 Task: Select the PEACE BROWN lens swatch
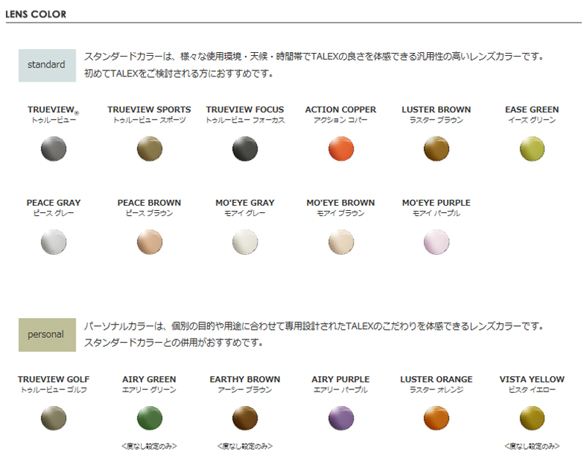tap(150, 242)
